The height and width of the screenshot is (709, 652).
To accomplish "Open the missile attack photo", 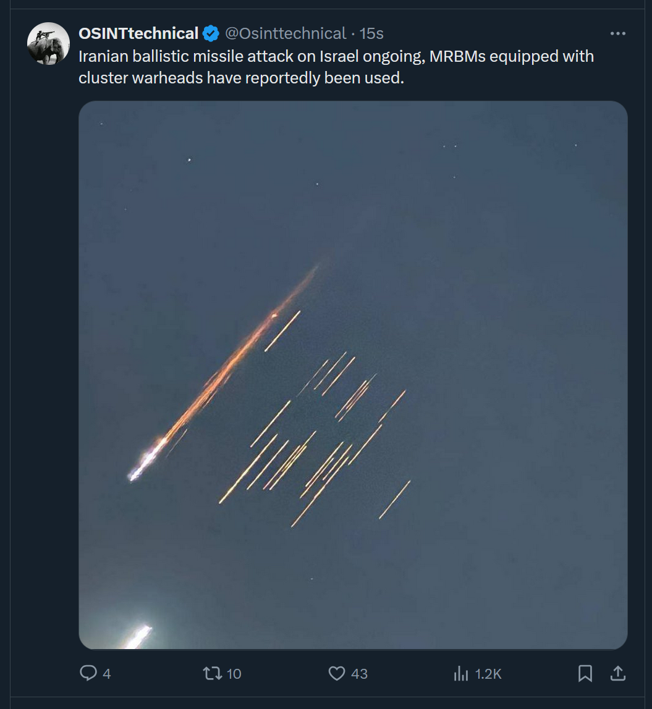I will (353, 374).
